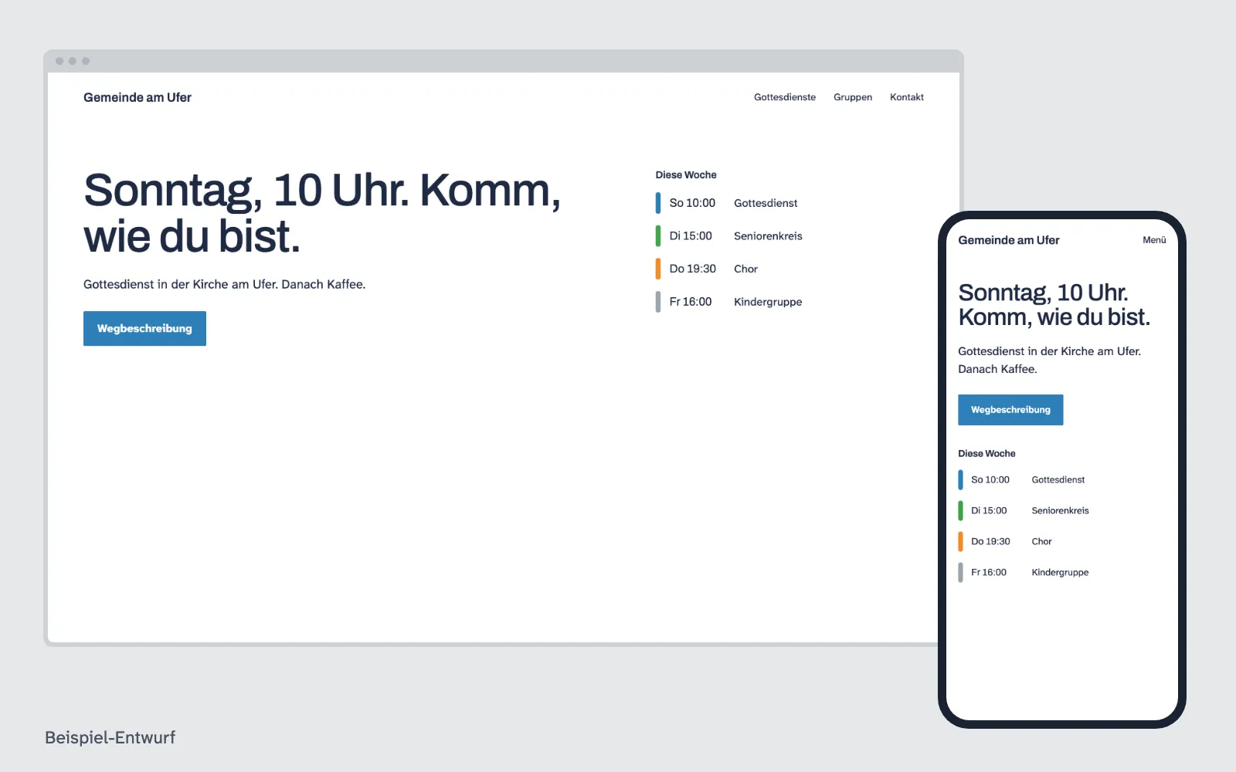This screenshot has height=772, width=1236.
Task: Select desktop So 10:00 schedule time
Action: click(x=692, y=203)
